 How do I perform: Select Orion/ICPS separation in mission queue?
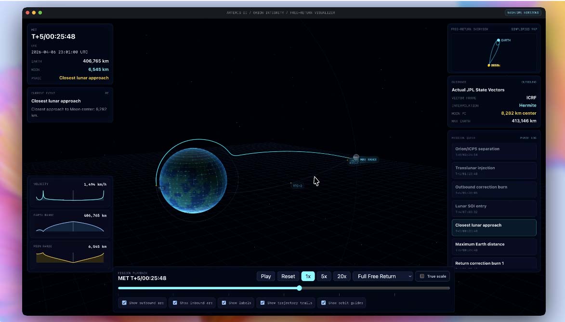tap(494, 151)
